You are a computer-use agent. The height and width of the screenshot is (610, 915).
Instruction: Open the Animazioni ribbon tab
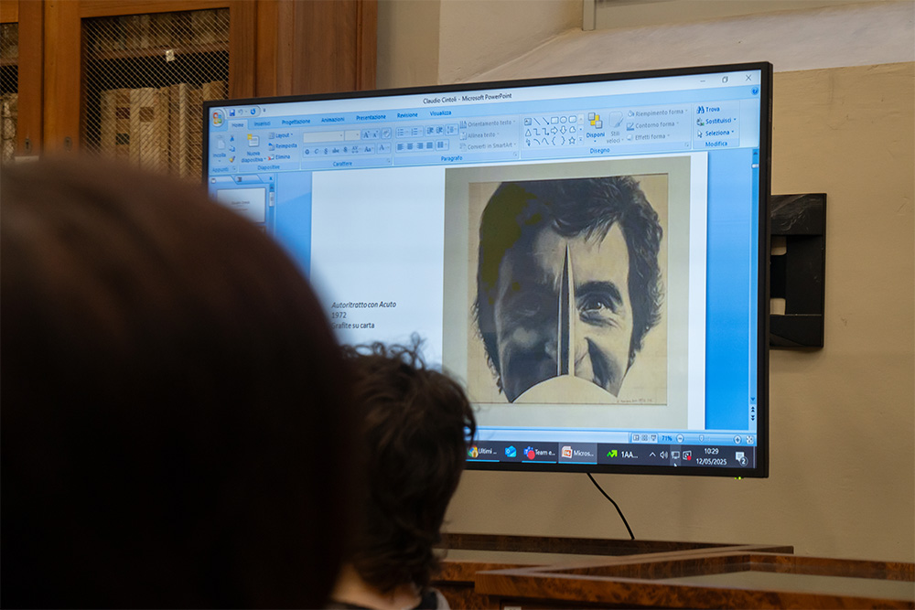333,120
